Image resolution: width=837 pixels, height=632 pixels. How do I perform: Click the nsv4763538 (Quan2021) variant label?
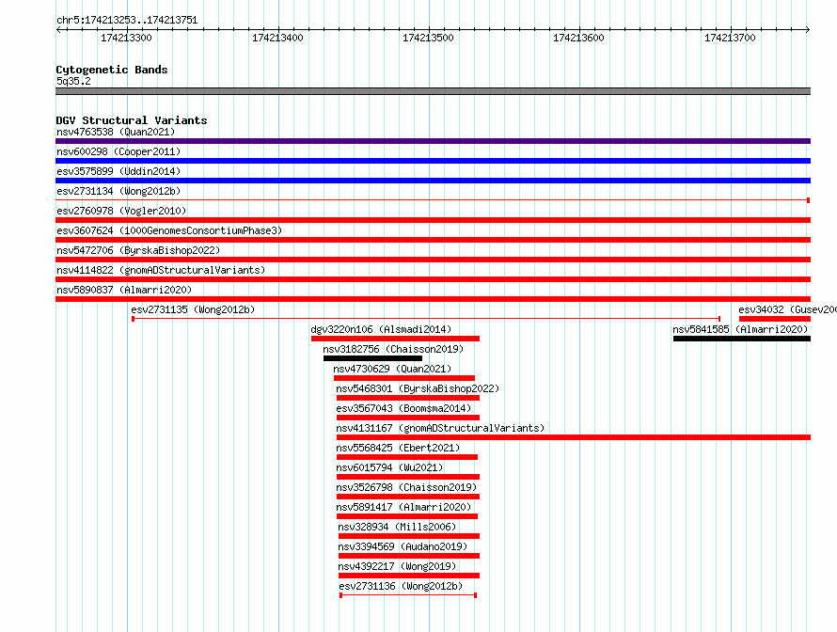(x=116, y=132)
